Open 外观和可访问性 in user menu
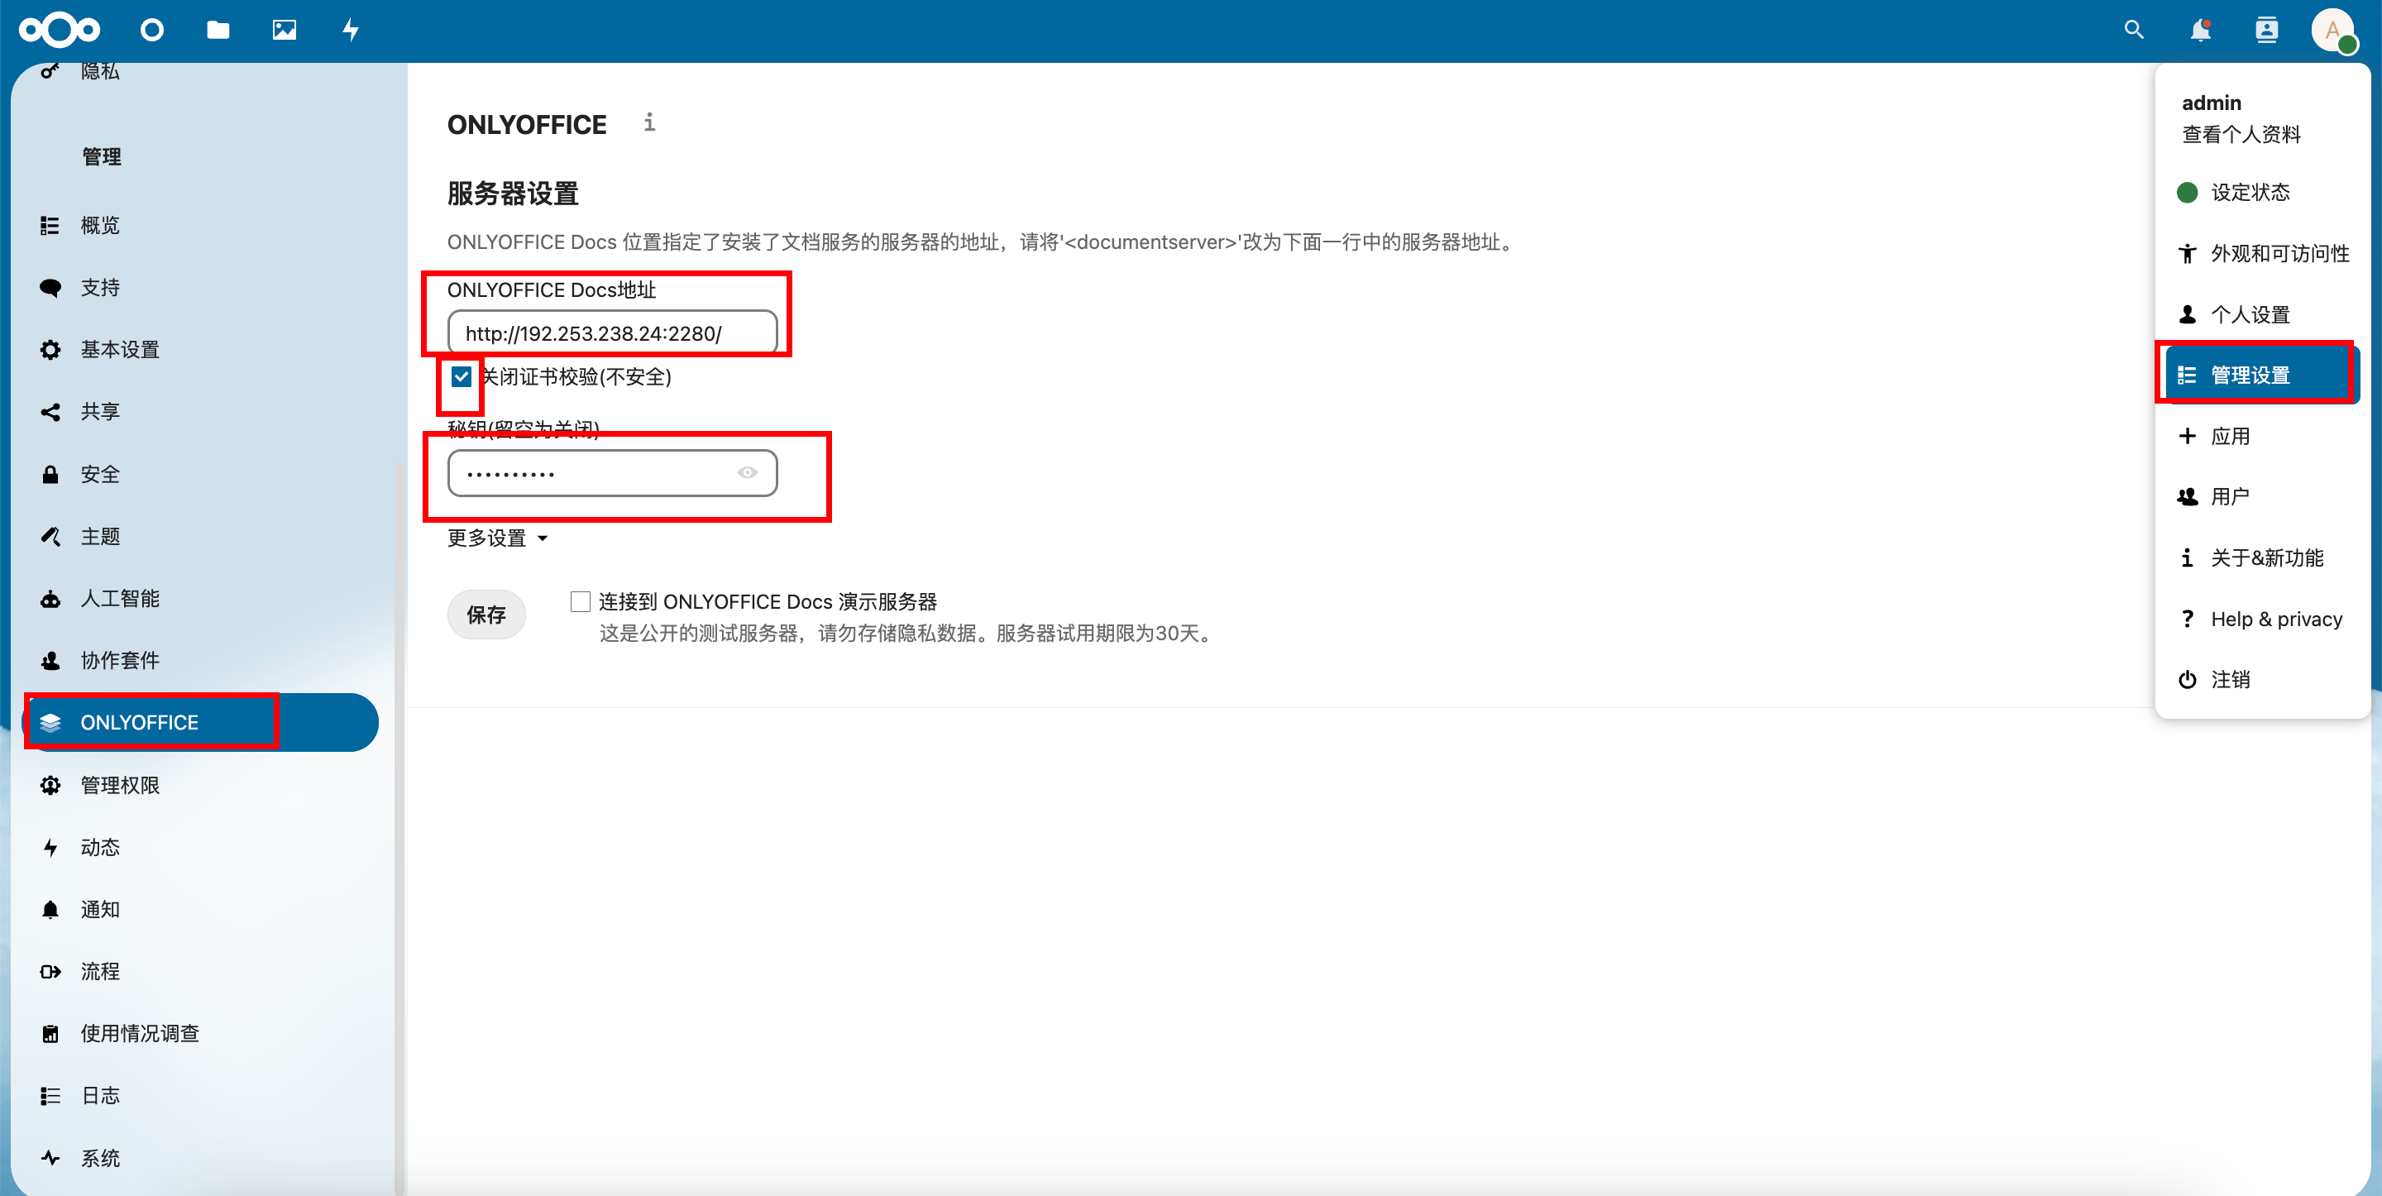The width and height of the screenshot is (2382, 1196). click(x=2262, y=253)
